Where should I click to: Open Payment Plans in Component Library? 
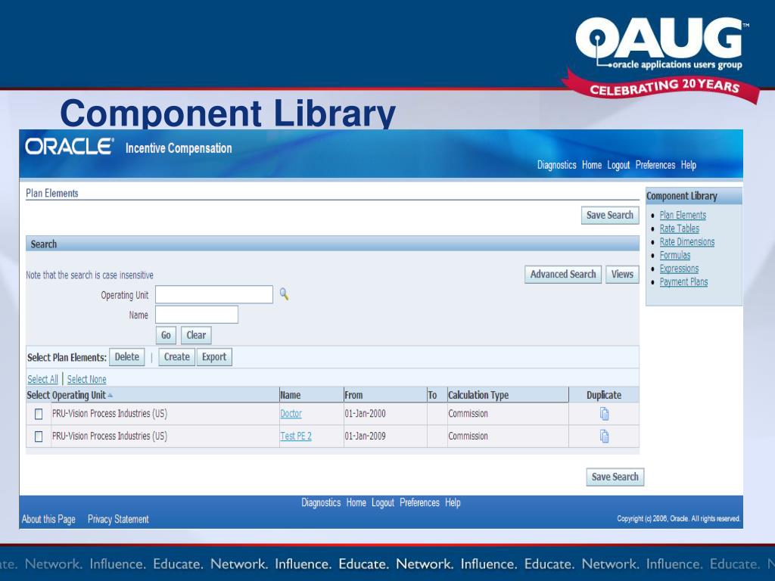coord(683,281)
